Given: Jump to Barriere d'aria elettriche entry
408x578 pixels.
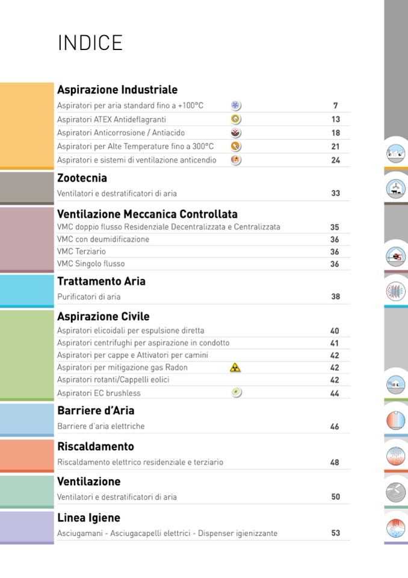Looking at the screenshot, I should [x=101, y=426].
